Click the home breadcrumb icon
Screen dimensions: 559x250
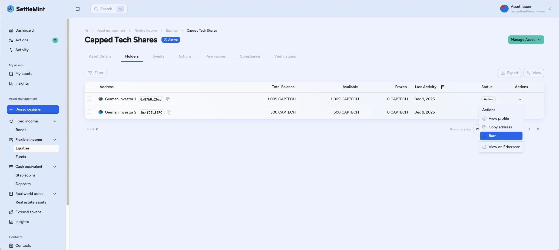tap(86, 31)
